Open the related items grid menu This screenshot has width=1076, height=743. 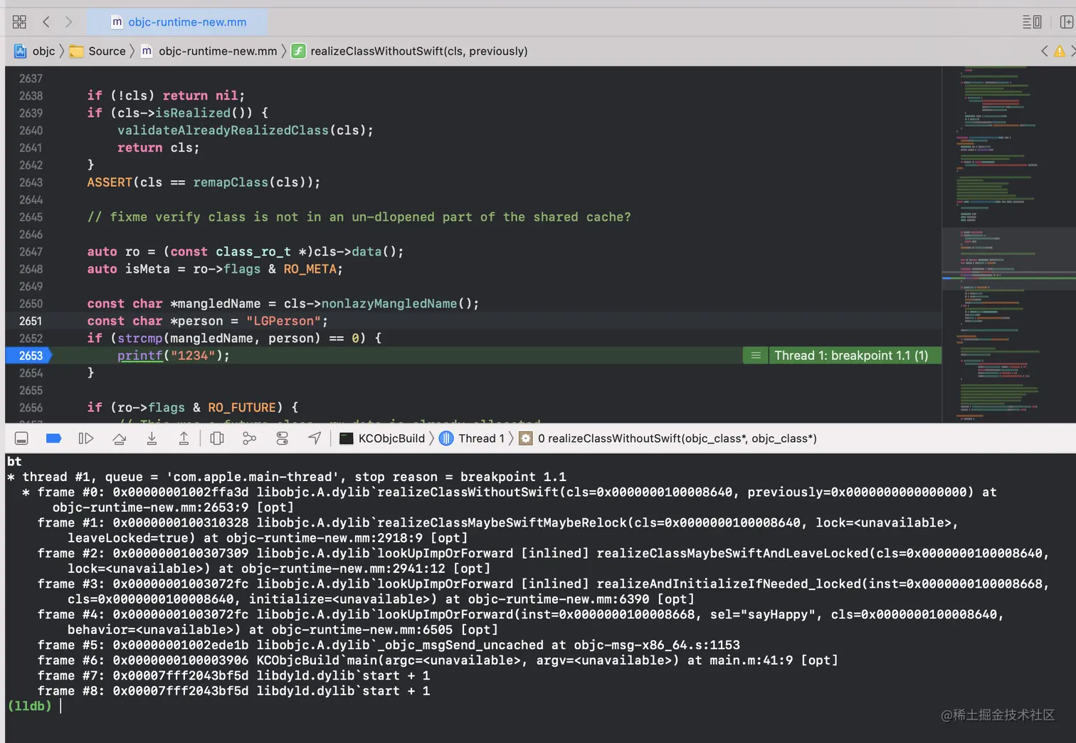19,22
